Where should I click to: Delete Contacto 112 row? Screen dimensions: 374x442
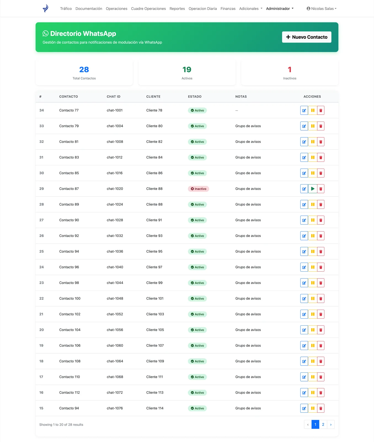coord(321,393)
